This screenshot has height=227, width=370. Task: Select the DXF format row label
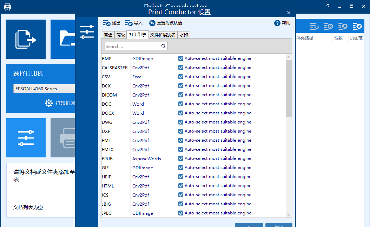click(106, 132)
